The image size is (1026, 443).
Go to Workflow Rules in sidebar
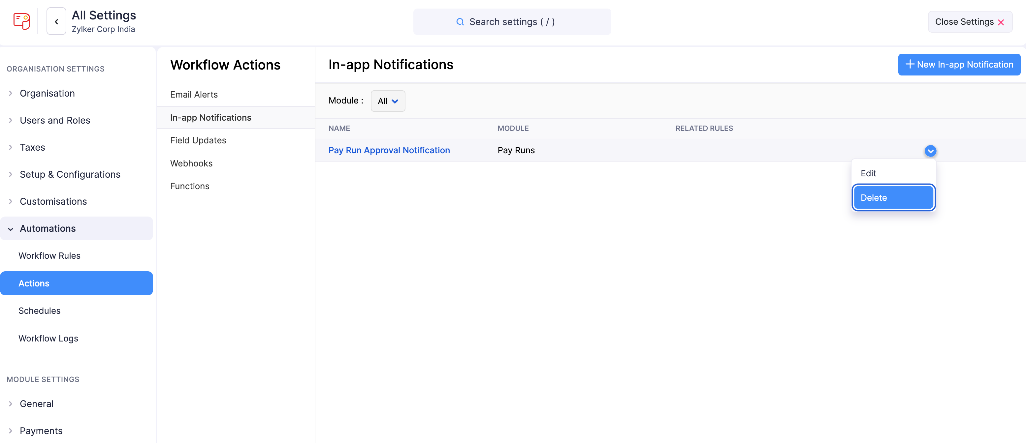(77, 256)
